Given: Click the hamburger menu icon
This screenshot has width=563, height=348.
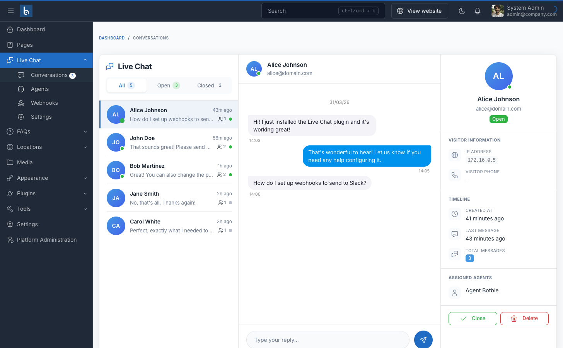Looking at the screenshot, I should pos(11,11).
